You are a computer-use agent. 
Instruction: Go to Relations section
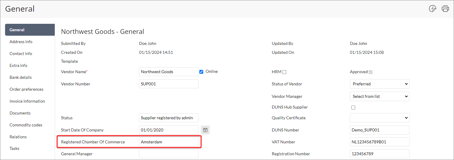[18, 137]
